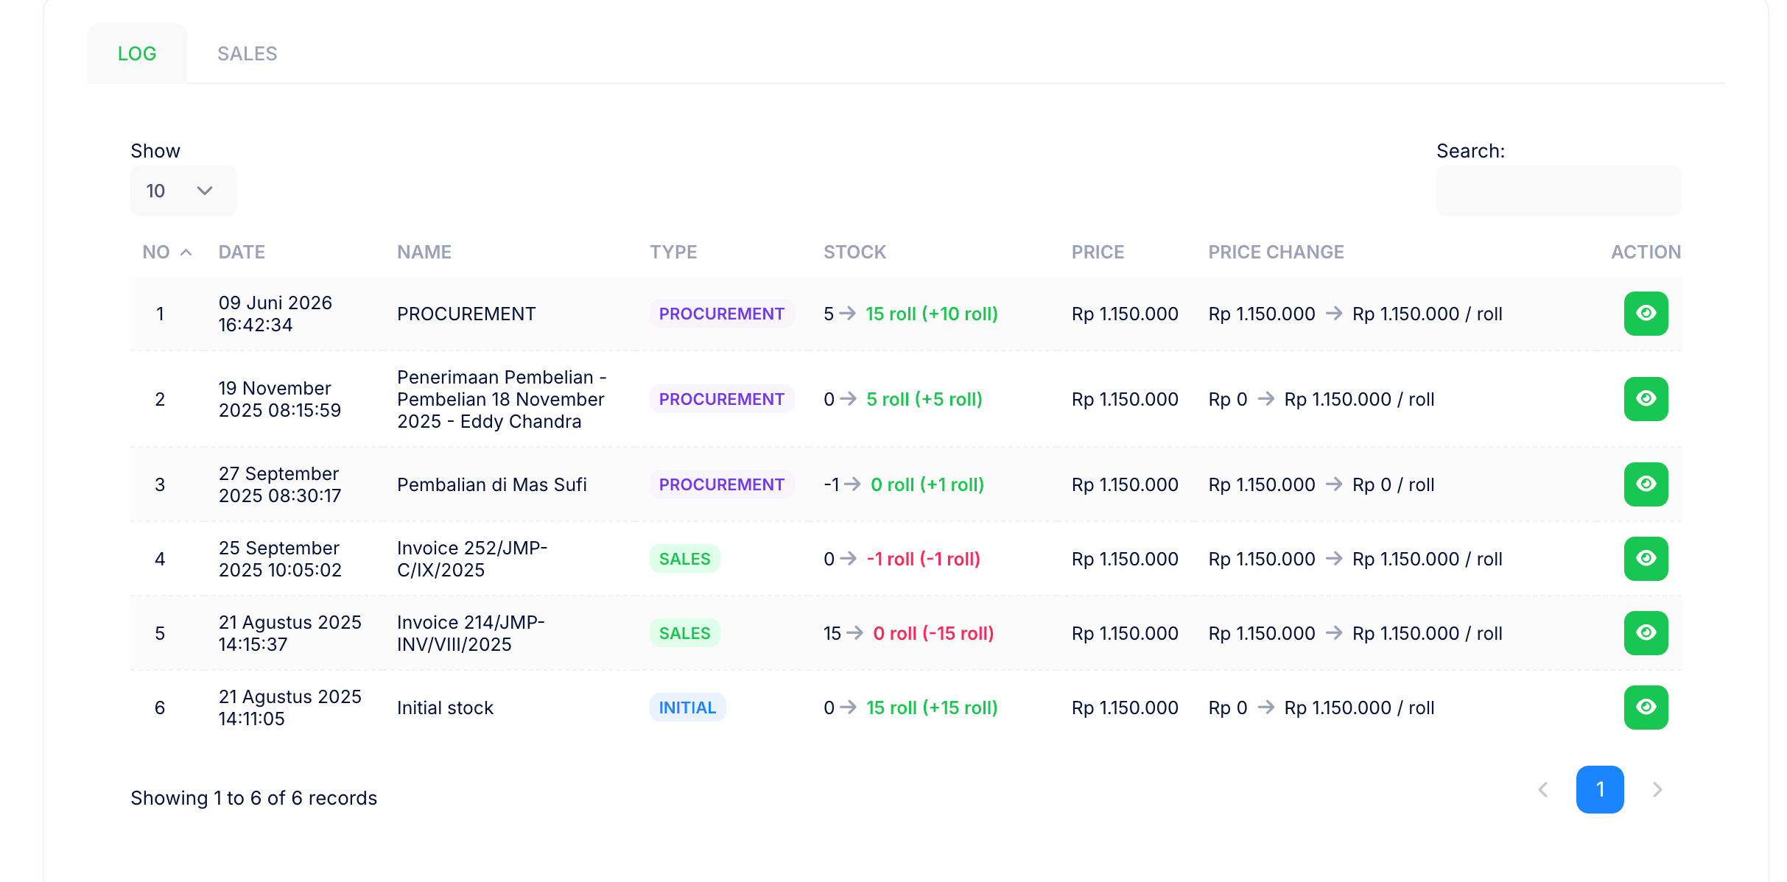Switch to the SALES tab
This screenshot has height=882, width=1787.
click(x=247, y=54)
